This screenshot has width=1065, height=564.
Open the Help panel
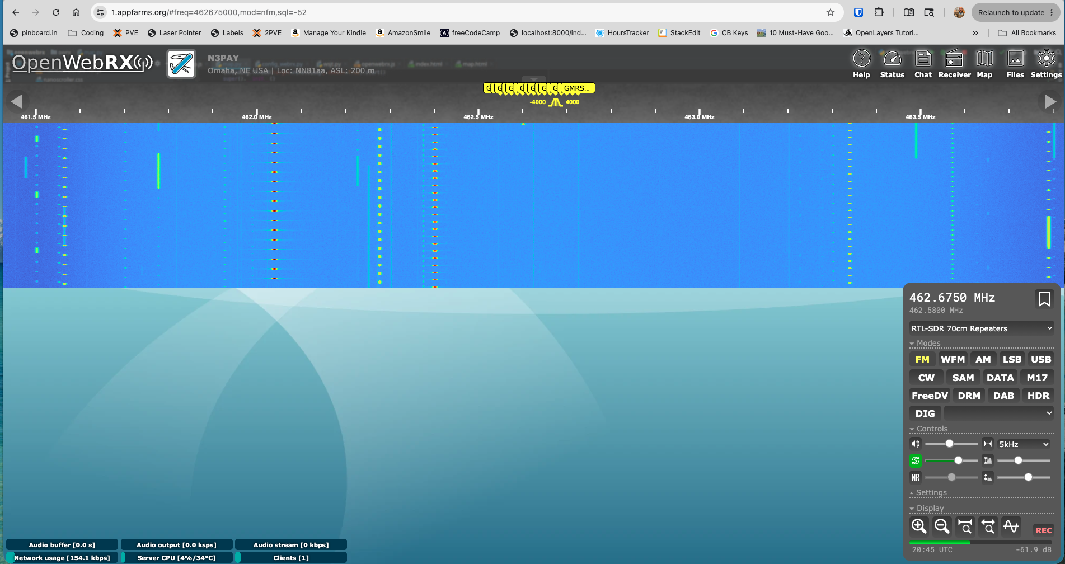coord(861,64)
